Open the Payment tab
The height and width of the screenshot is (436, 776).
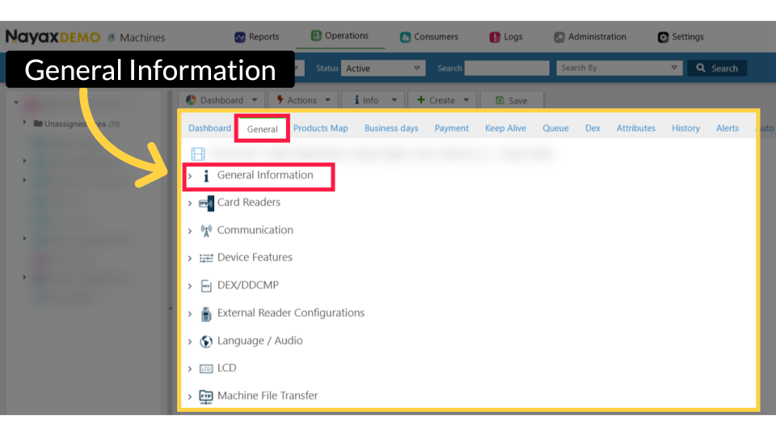click(x=451, y=128)
